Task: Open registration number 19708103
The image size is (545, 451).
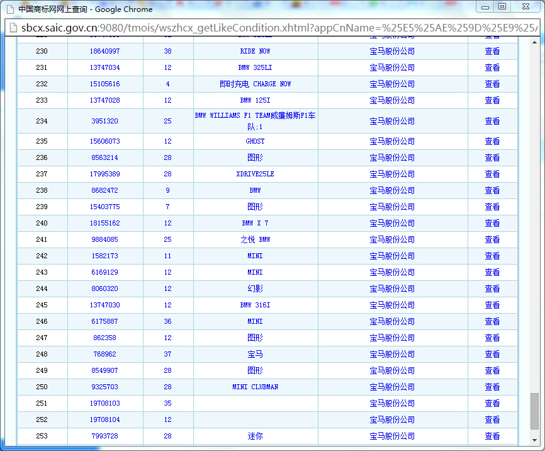Action: point(104,403)
